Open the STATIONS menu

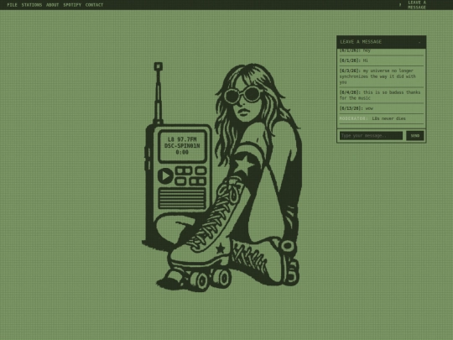click(32, 5)
